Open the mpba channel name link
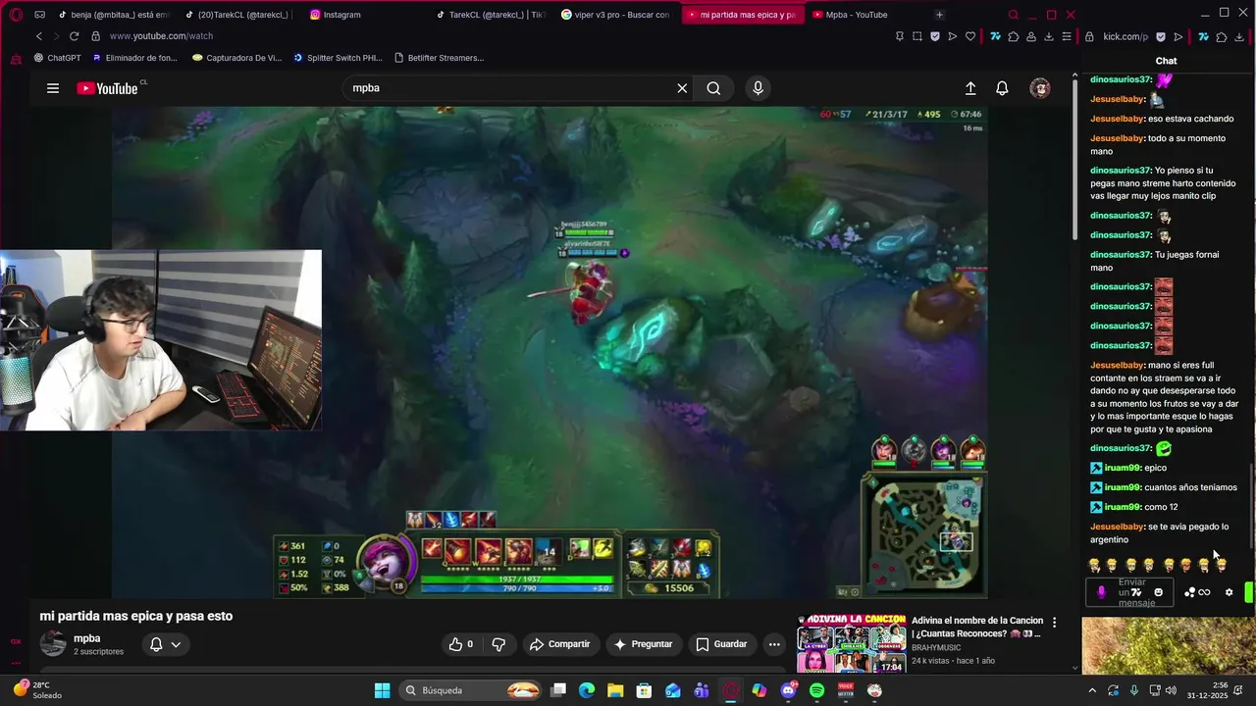The width and height of the screenshot is (1256, 706). tap(86, 638)
